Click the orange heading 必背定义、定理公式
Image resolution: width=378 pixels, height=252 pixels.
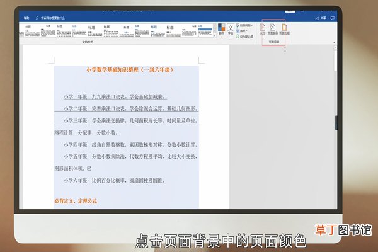[76, 201]
